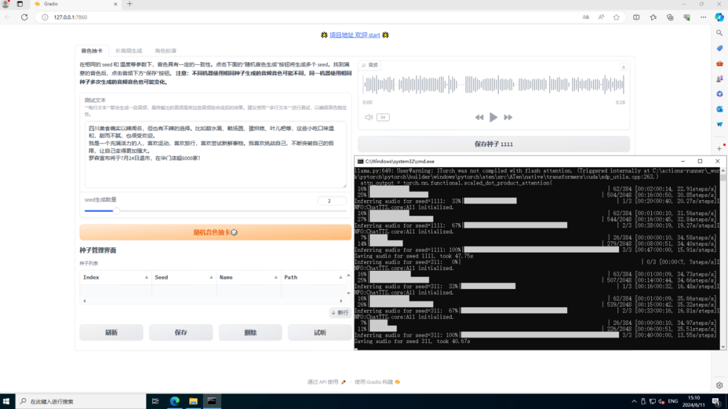728x409 pixels.
Task: Click 保存种子 1111 button
Action: coord(493,144)
